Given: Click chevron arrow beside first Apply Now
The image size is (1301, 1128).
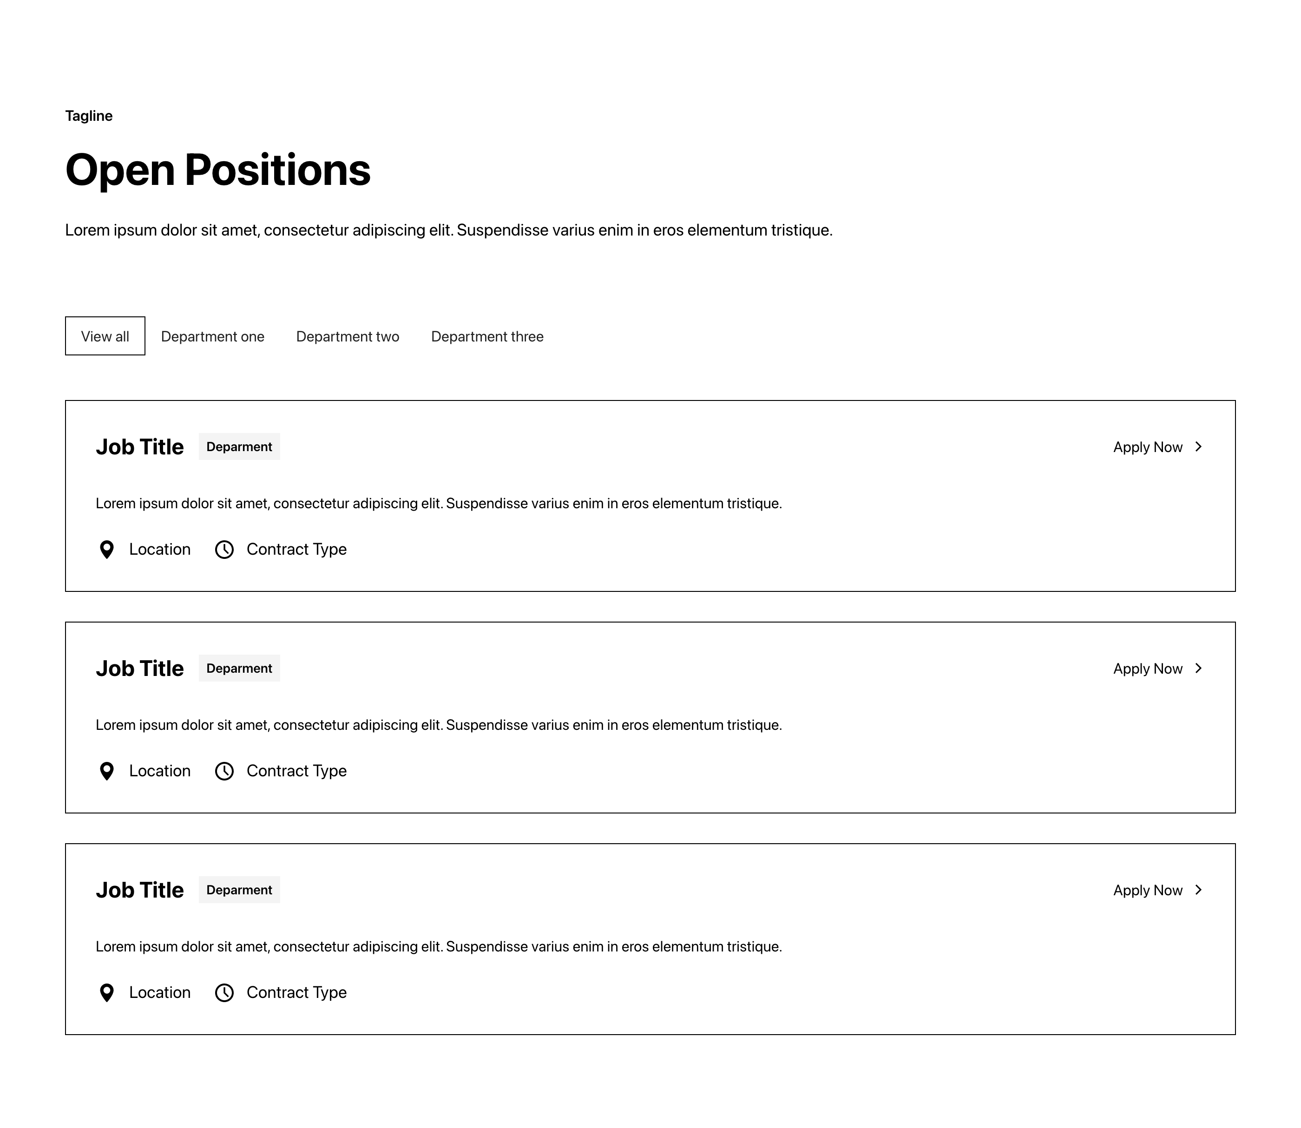Looking at the screenshot, I should [1198, 446].
